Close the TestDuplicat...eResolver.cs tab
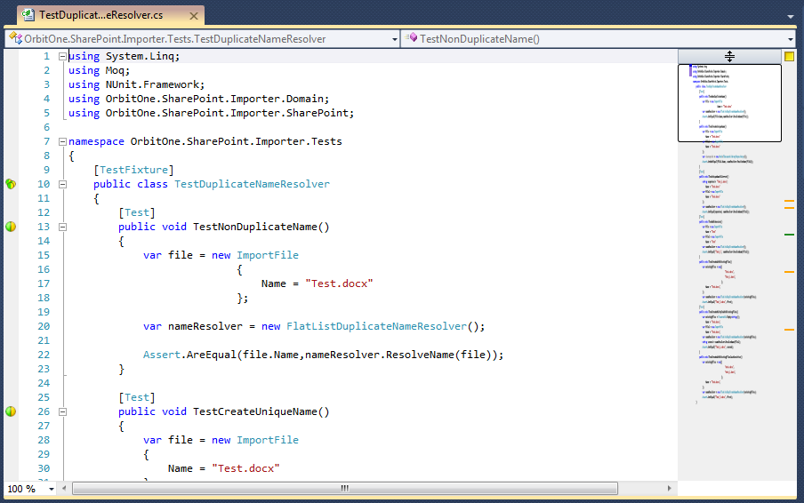Viewport: 804px width, 503px height. pyautogui.click(x=193, y=15)
